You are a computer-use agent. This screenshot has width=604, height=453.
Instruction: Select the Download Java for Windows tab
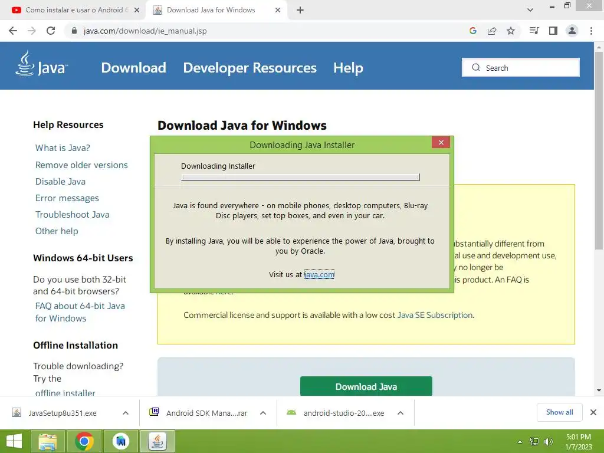[x=217, y=10]
